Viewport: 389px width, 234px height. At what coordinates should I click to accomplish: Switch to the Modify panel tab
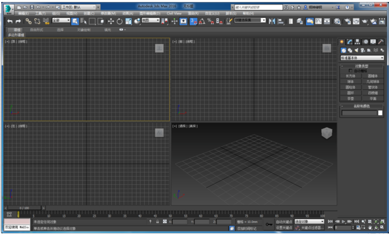tap(350, 41)
